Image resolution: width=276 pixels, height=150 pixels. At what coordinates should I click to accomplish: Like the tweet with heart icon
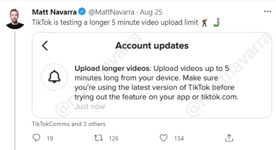164,138
